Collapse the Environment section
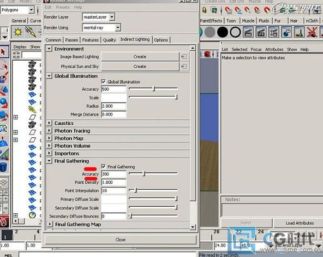This screenshot has width=323, height=257. click(x=49, y=49)
